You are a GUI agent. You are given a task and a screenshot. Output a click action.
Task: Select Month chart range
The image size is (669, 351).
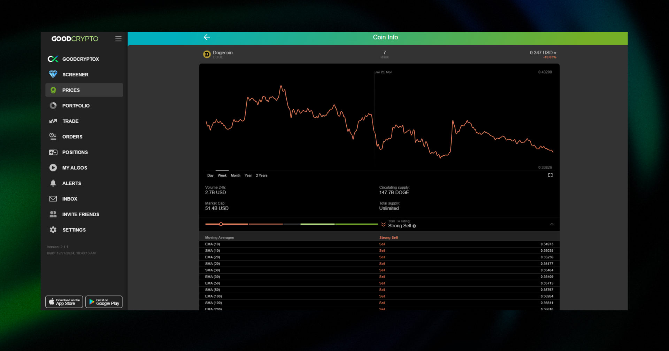point(236,175)
